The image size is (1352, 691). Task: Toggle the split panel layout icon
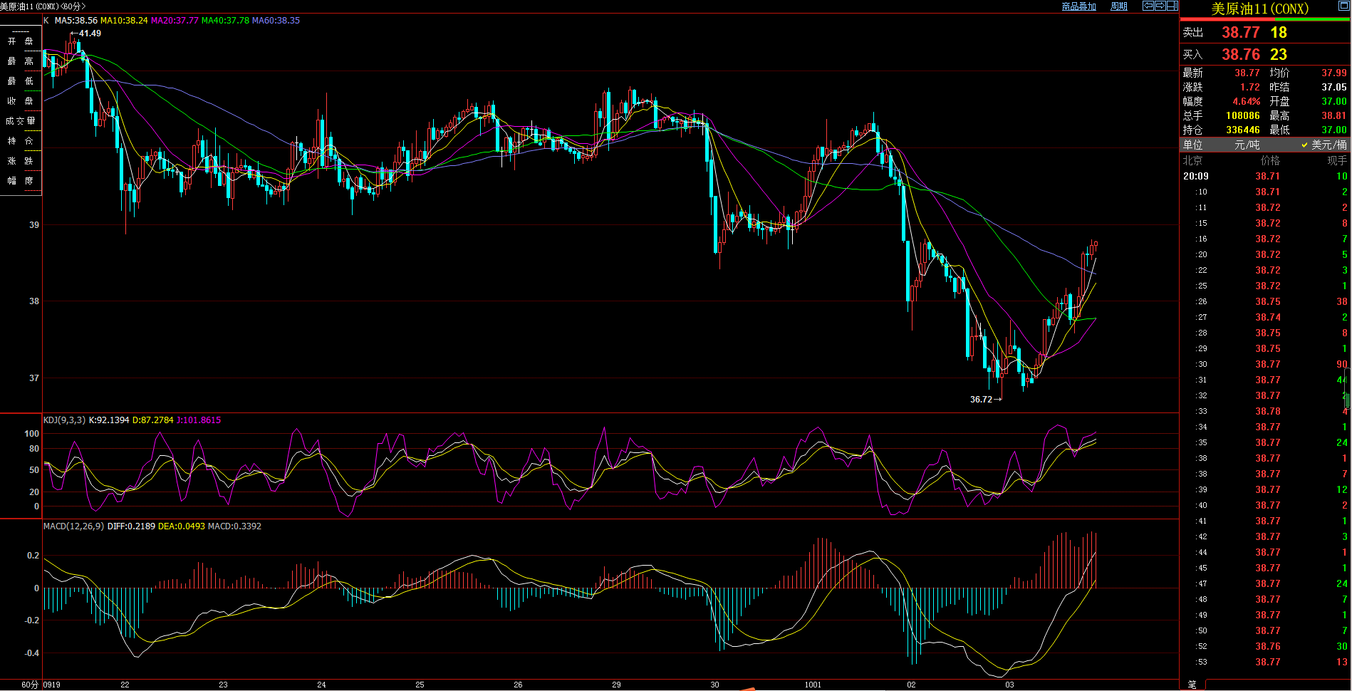(x=1172, y=6)
